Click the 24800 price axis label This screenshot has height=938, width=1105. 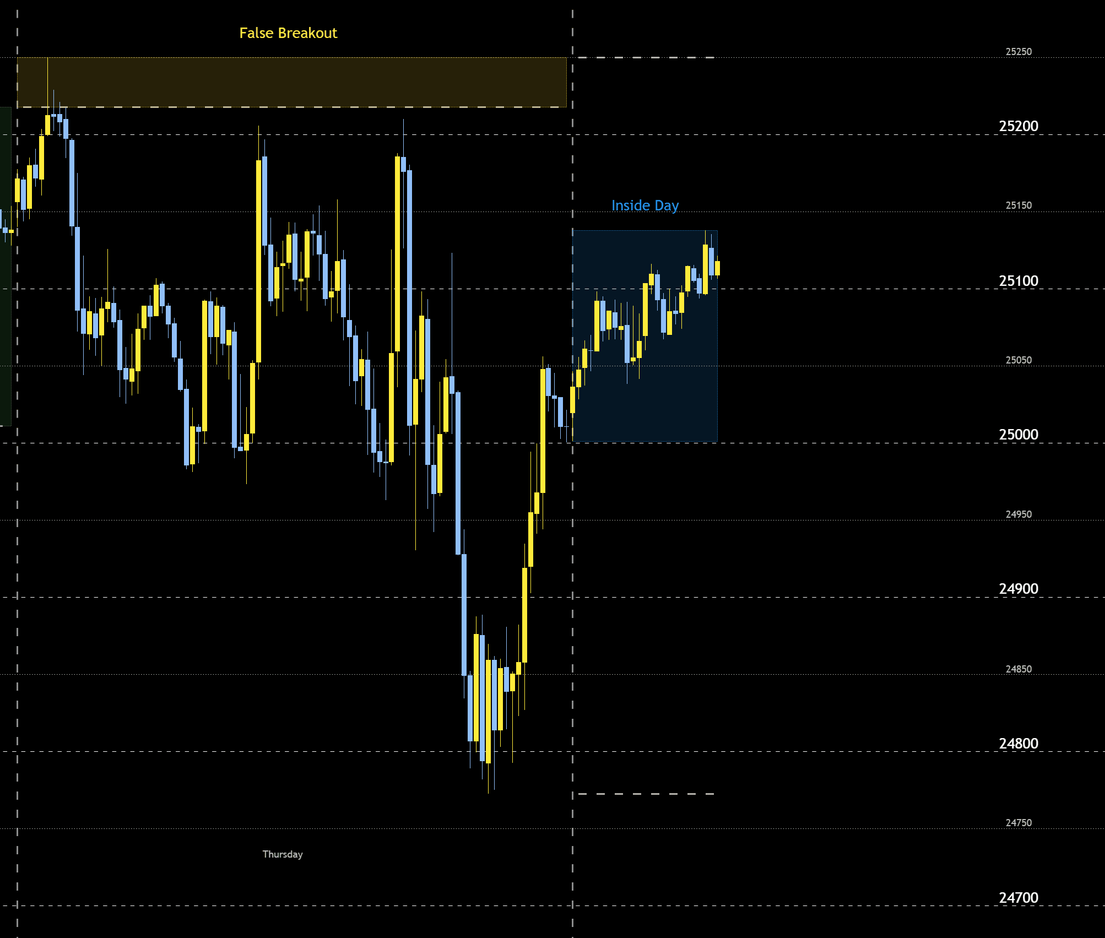coord(1018,744)
